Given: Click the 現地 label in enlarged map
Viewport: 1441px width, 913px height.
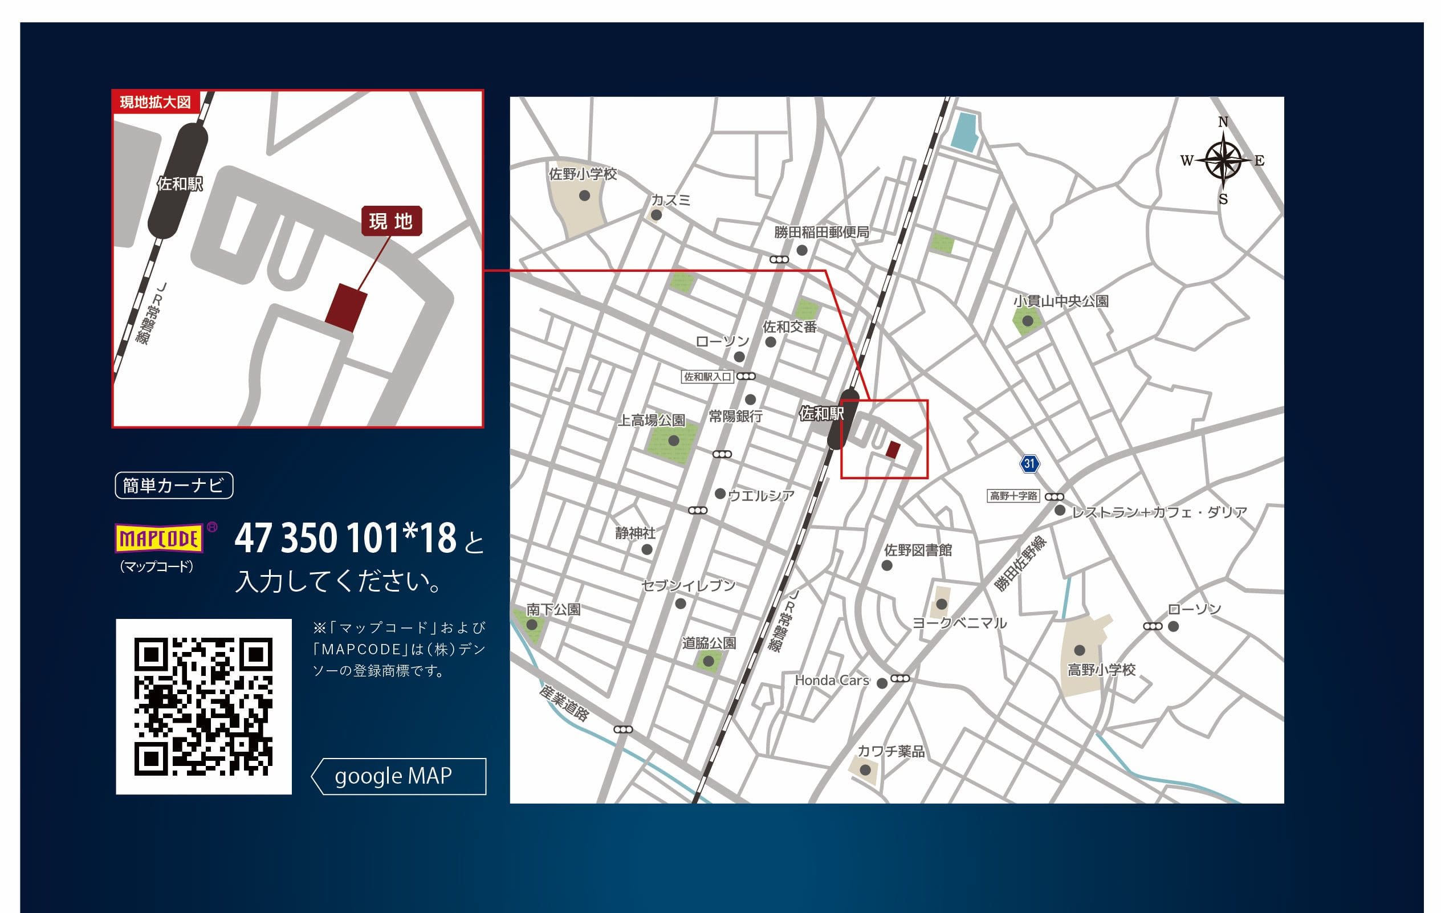Looking at the screenshot, I should pyautogui.click(x=392, y=221).
